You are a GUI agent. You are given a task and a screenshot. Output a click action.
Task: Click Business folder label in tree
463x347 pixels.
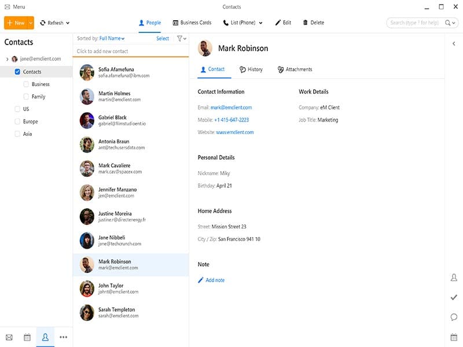pyautogui.click(x=41, y=84)
